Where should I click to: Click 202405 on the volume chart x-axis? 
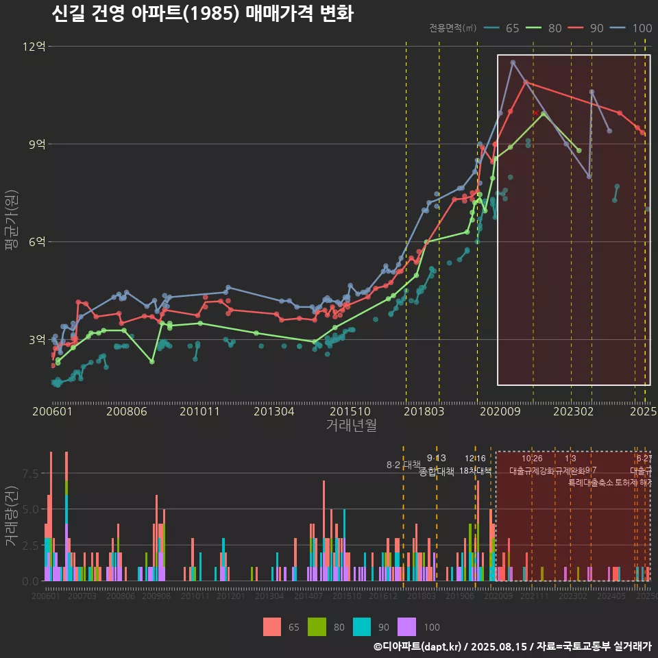tap(611, 596)
